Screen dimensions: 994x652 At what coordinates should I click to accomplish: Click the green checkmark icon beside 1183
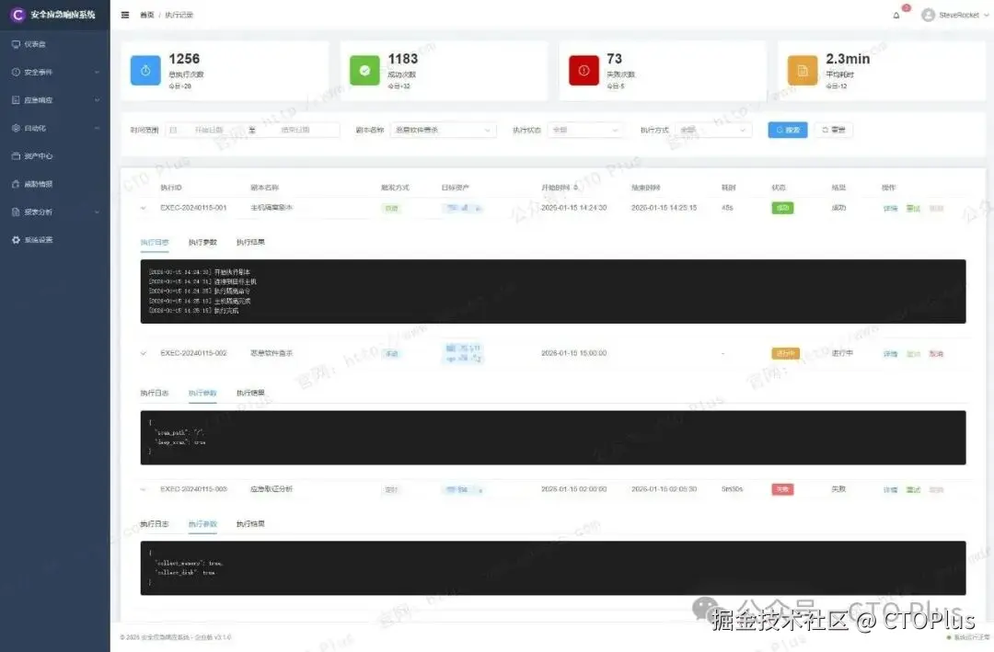(x=364, y=70)
